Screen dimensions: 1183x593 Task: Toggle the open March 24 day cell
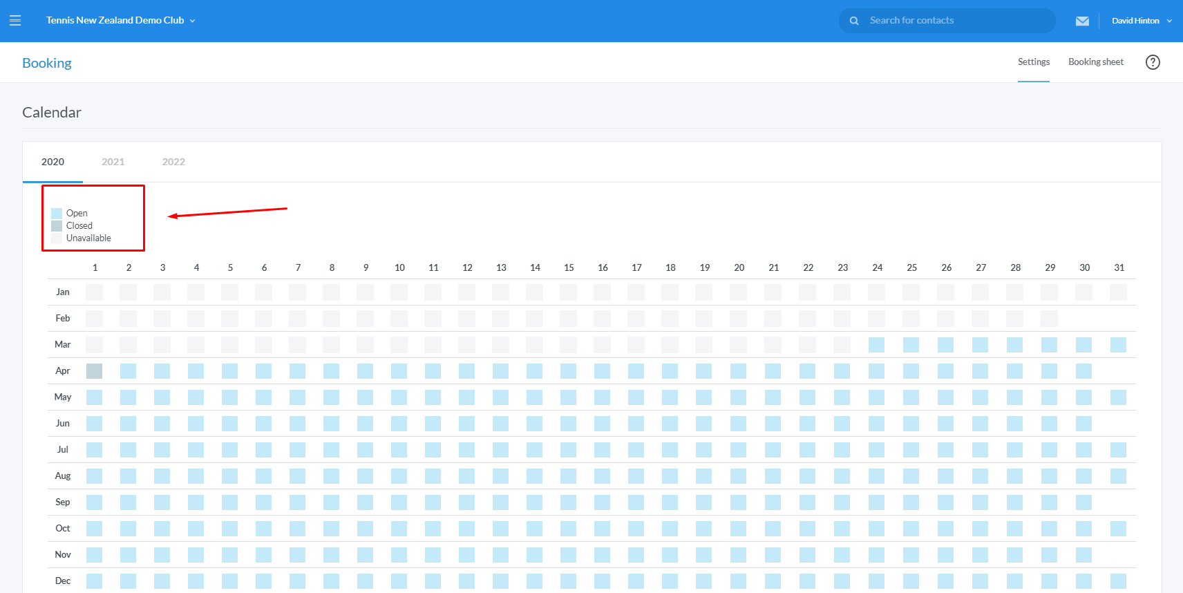pos(877,345)
